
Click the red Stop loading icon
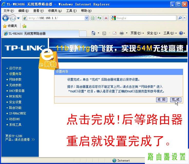(x=106, y=18)
